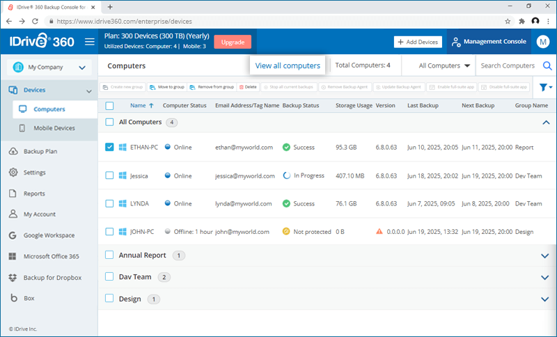The height and width of the screenshot is (337, 557).
Task: Click the Add Devices button
Action: pos(418,42)
